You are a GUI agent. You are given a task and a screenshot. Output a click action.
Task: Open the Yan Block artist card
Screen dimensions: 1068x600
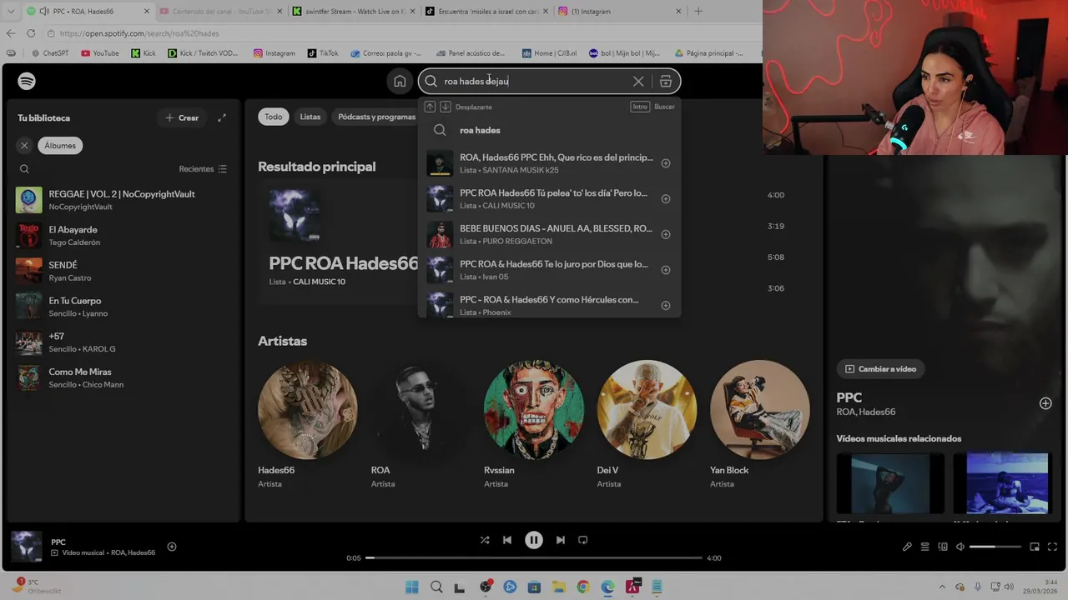759,423
